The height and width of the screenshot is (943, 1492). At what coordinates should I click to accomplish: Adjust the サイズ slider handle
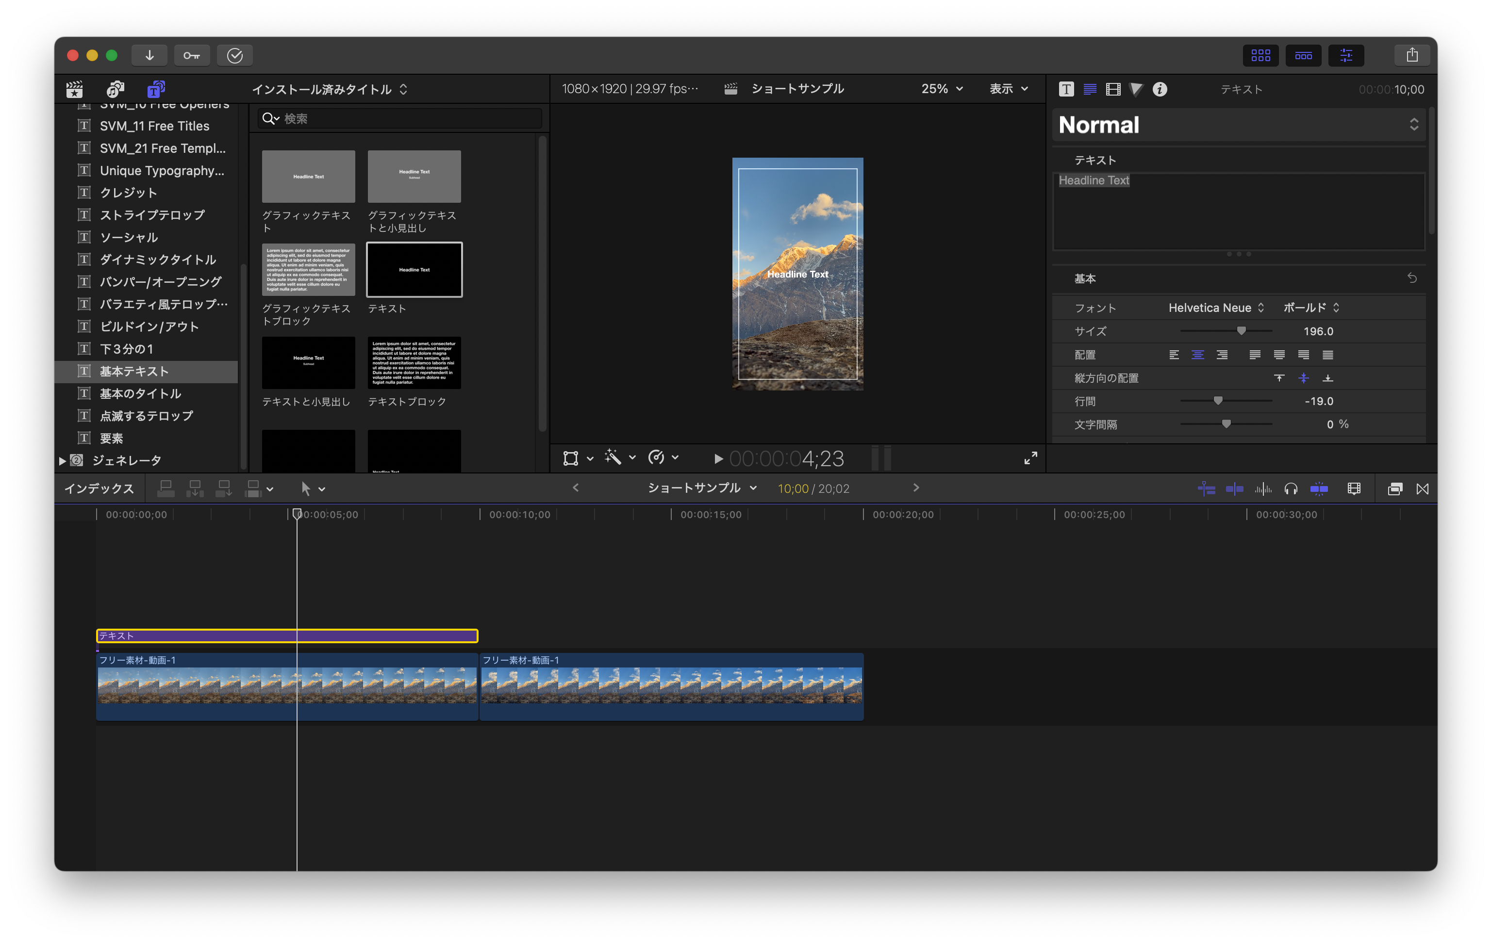point(1241,331)
